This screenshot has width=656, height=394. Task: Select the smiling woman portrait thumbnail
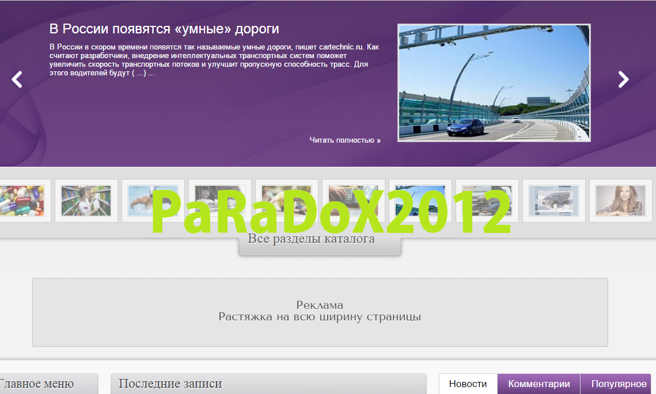coord(620,201)
